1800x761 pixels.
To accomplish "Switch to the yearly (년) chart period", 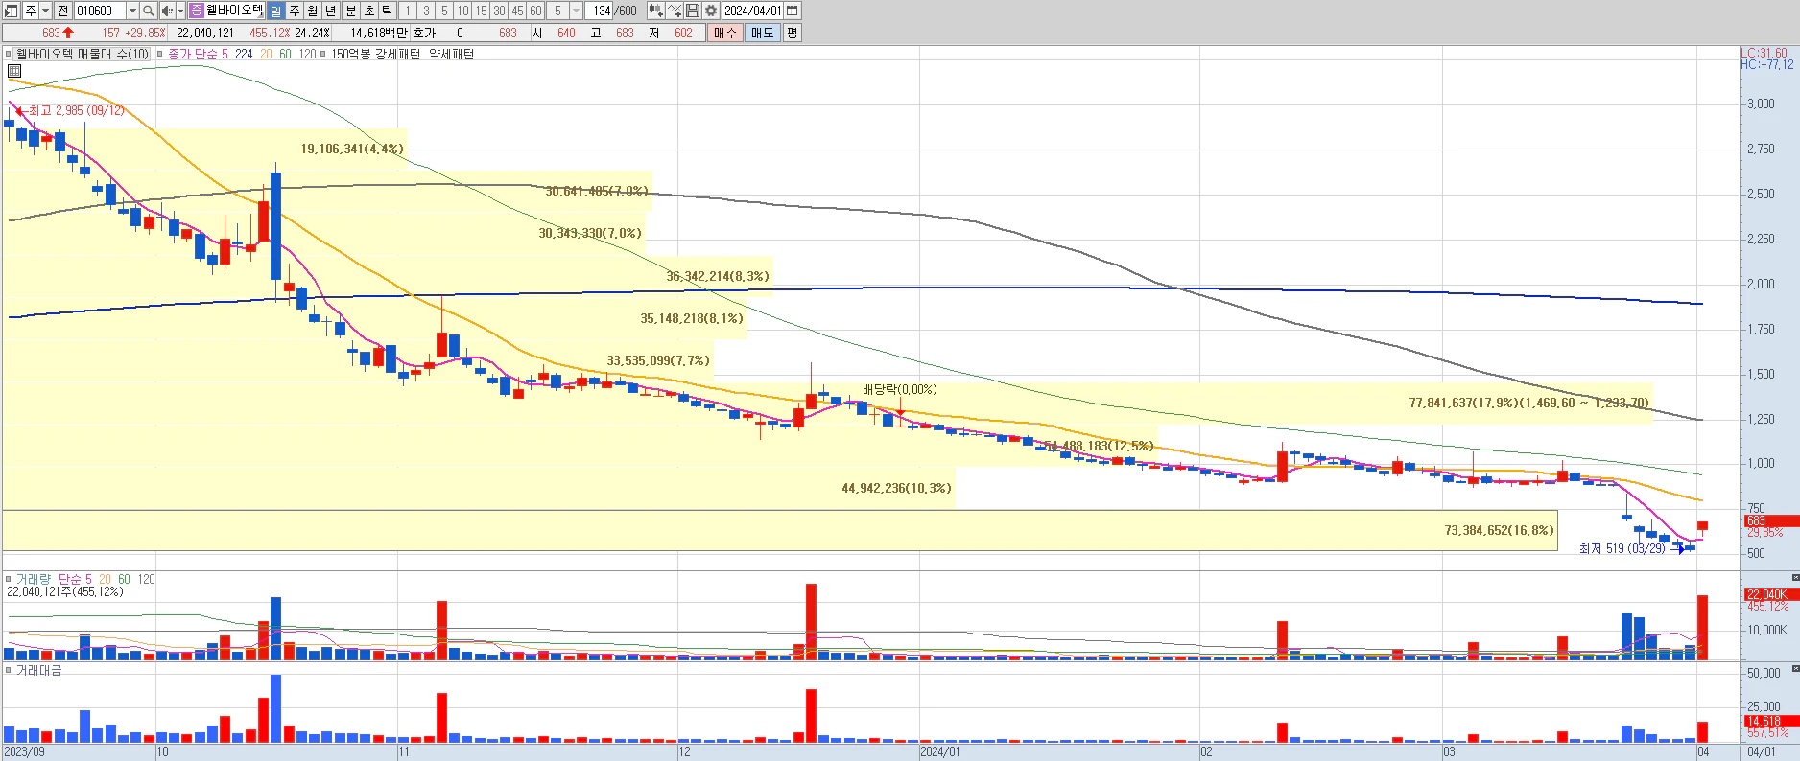I will (331, 11).
